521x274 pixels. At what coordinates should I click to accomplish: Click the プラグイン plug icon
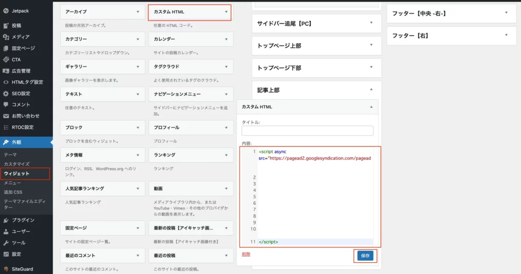pyautogui.click(x=6, y=220)
